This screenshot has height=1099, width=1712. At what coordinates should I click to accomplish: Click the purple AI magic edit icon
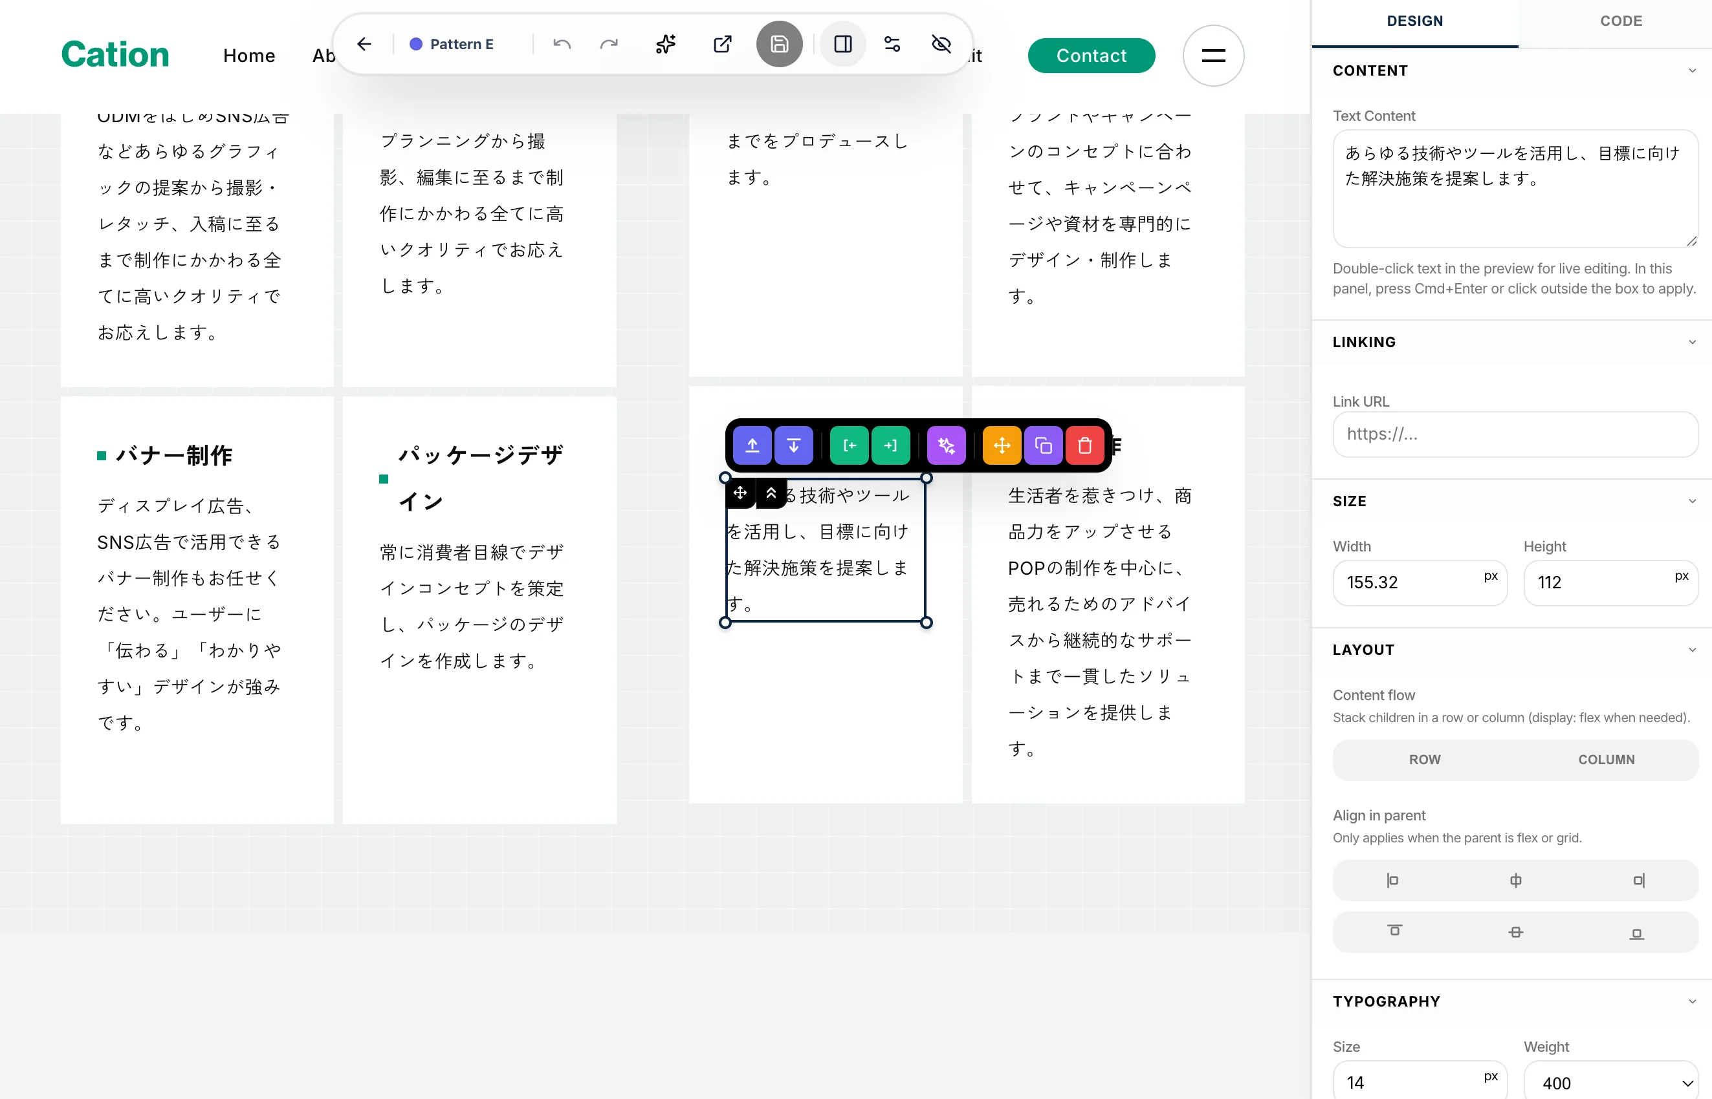click(x=947, y=446)
